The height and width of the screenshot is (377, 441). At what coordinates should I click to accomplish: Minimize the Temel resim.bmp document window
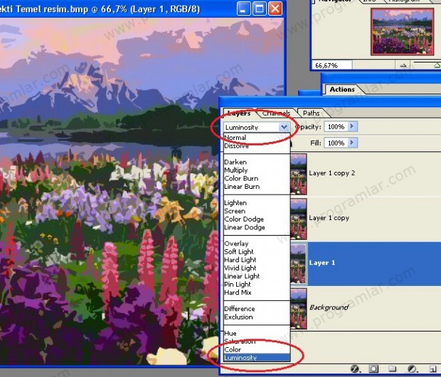click(243, 9)
